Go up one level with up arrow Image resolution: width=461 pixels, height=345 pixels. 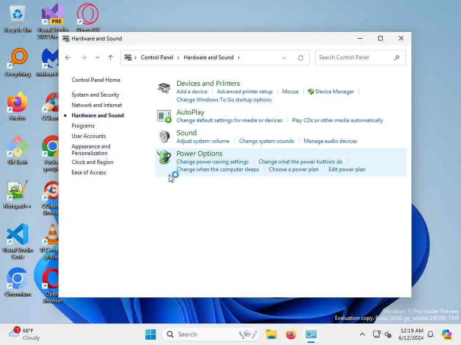point(110,57)
